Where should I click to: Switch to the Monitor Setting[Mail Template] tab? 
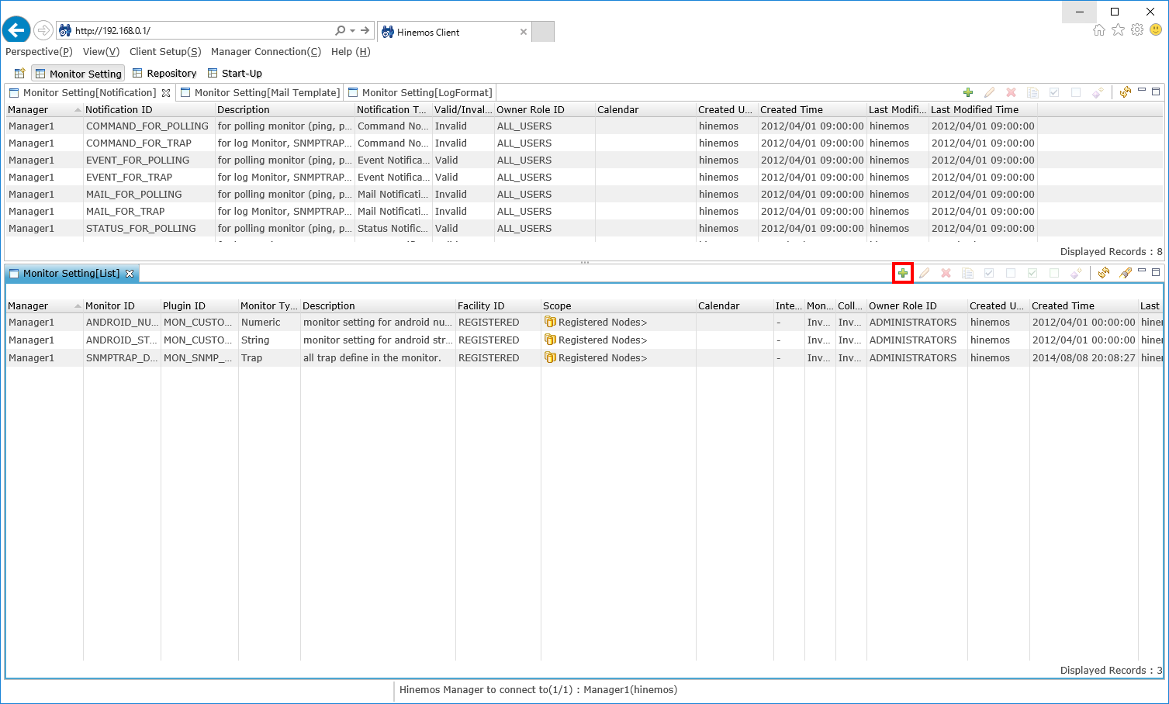click(x=266, y=93)
